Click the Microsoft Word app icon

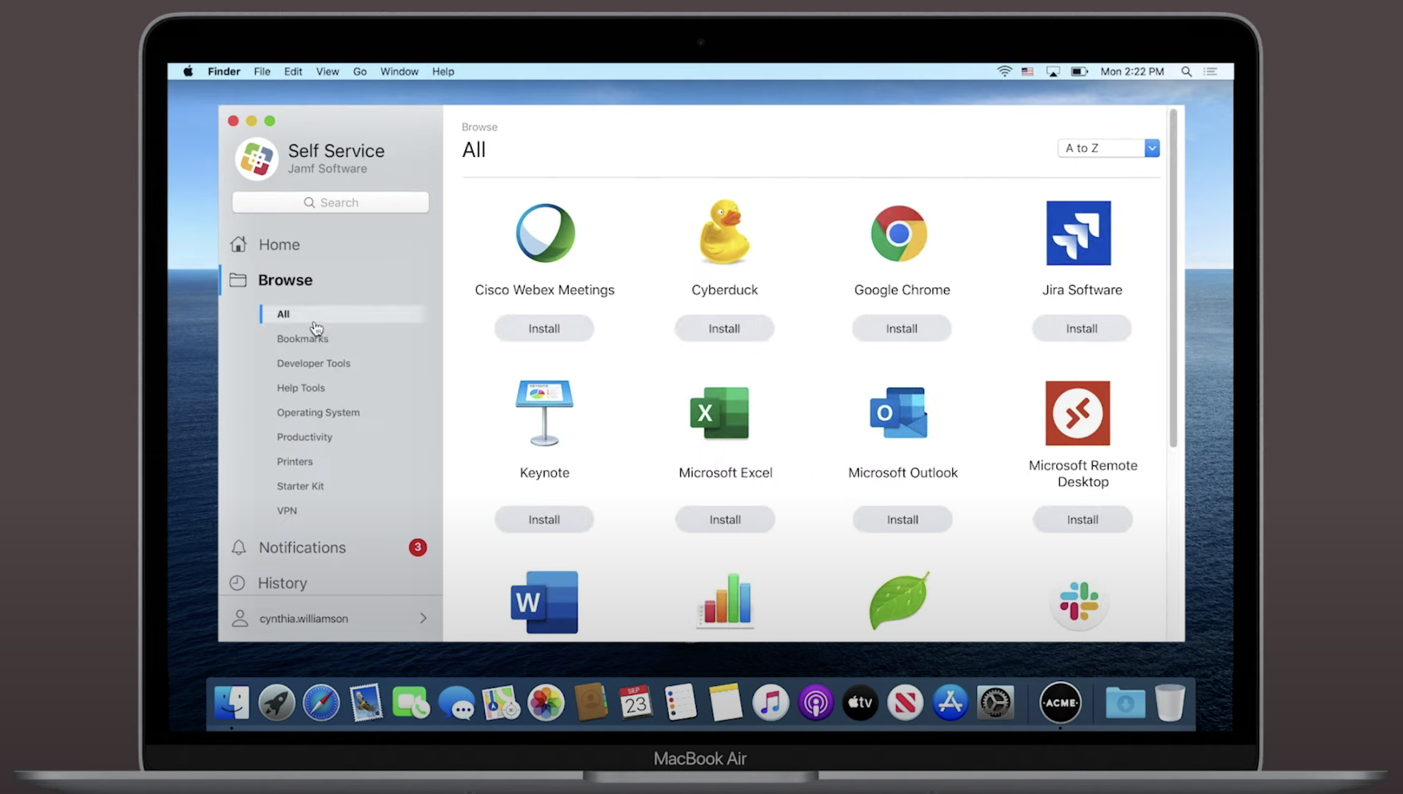[545, 602]
